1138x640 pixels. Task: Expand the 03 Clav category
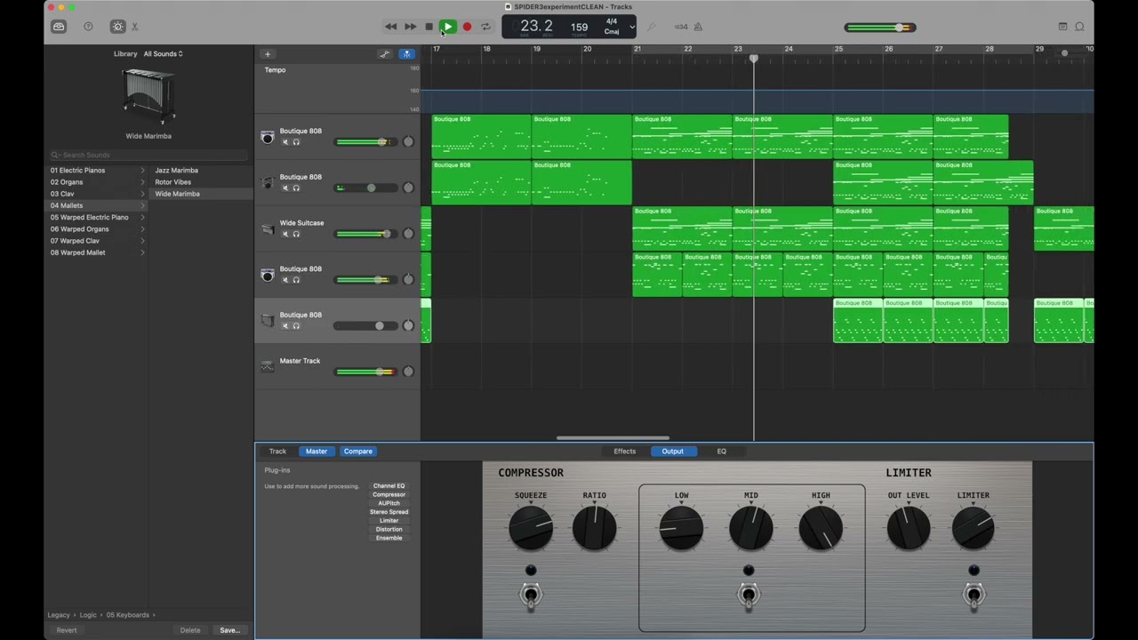pyautogui.click(x=98, y=194)
